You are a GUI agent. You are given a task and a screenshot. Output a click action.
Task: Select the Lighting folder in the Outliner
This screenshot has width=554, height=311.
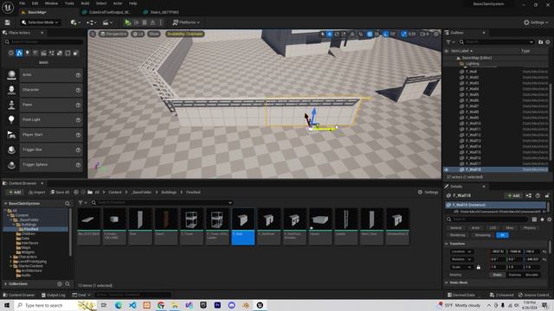(472, 64)
